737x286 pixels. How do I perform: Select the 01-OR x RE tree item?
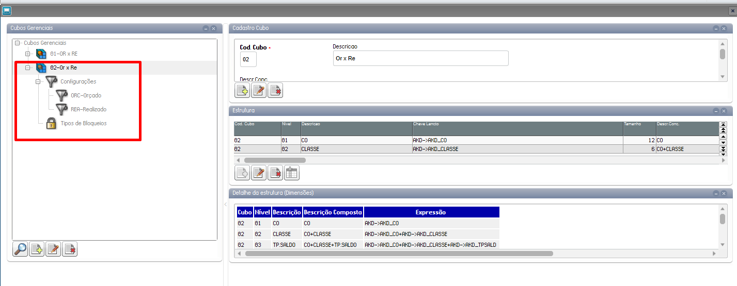(x=64, y=54)
